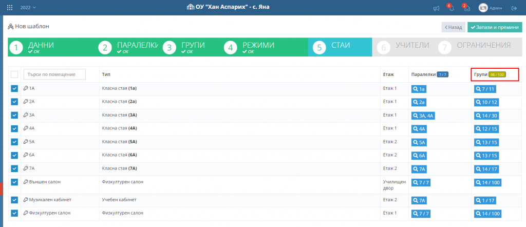Click Запази и премини button
Screen dimensions: 526x227
pyautogui.click(x=495, y=27)
